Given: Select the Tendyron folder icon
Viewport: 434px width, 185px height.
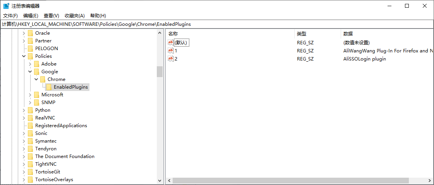Looking at the screenshot, I should [x=31, y=149].
